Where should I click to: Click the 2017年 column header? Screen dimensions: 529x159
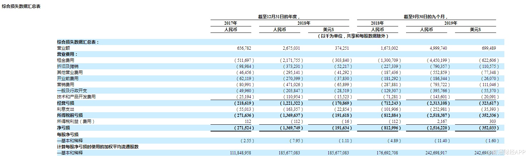click(x=230, y=23)
